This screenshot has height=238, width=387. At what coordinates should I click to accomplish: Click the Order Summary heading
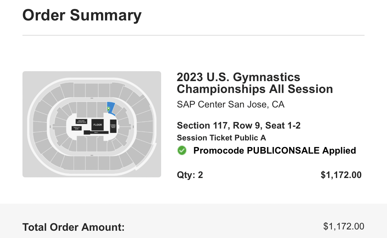(x=82, y=15)
